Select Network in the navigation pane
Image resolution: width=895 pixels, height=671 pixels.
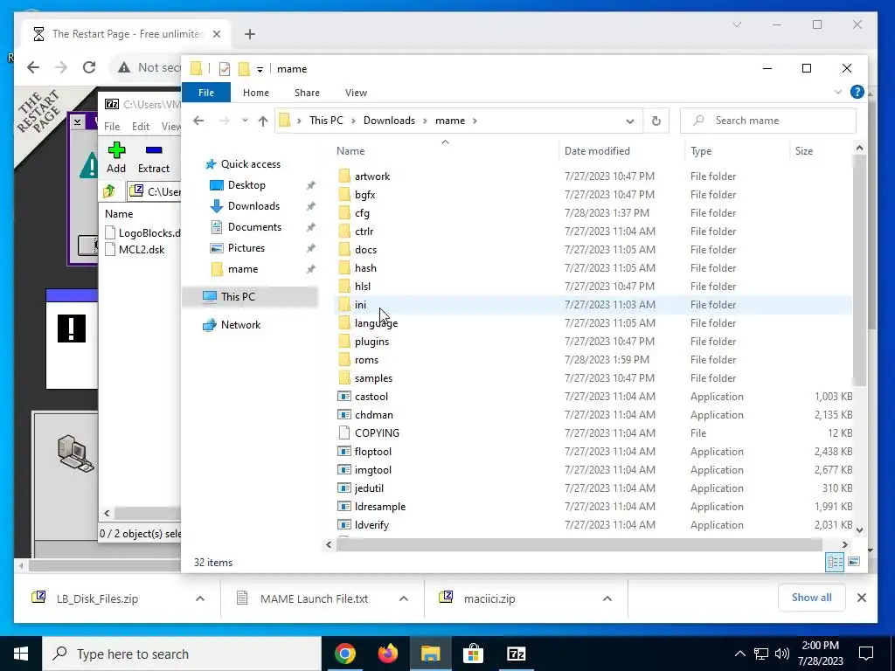[240, 325]
